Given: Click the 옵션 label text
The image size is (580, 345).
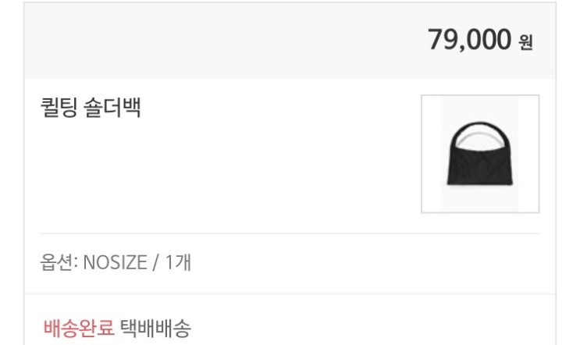Looking at the screenshot, I should point(56,262).
